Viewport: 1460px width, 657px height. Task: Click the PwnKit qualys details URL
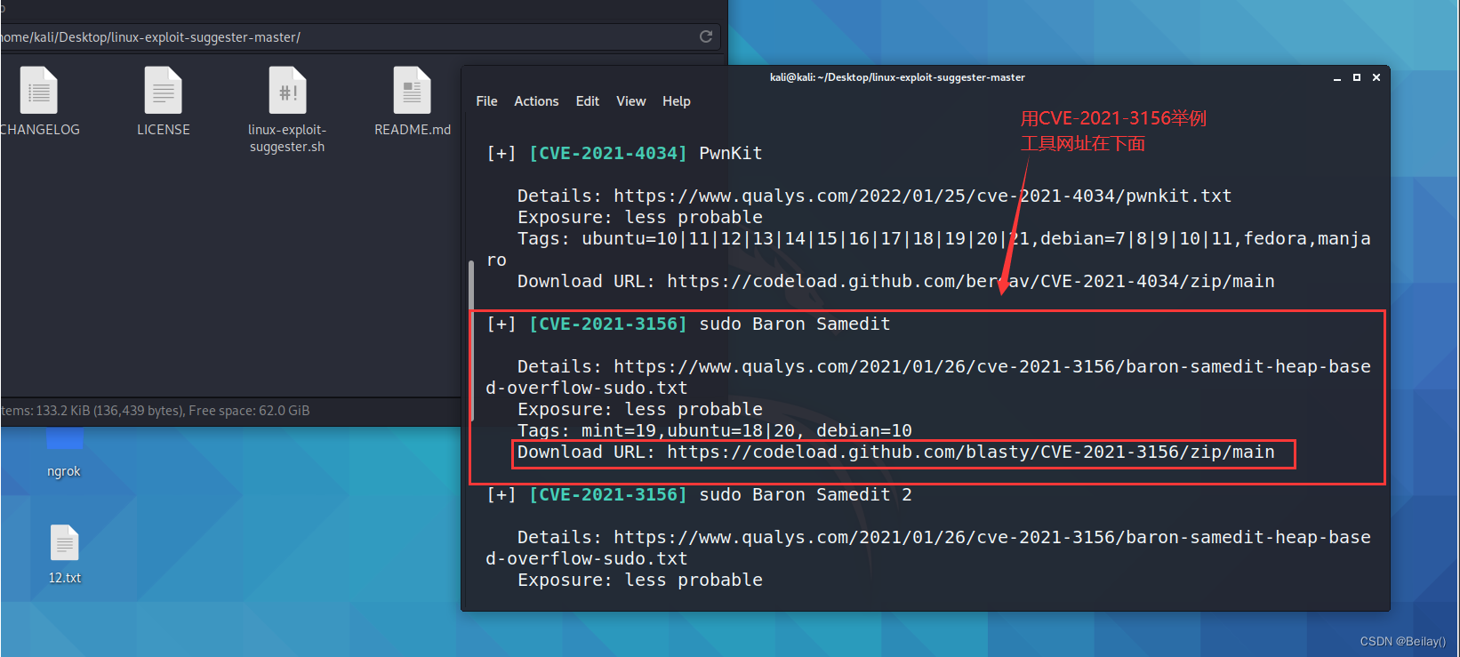tap(922, 196)
